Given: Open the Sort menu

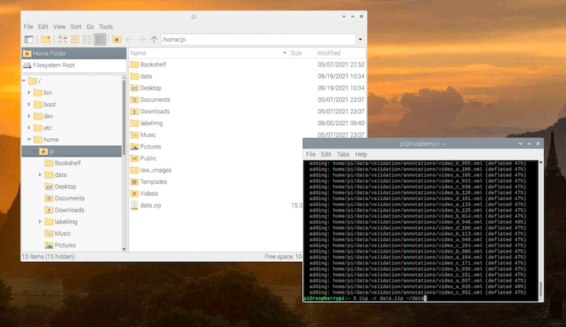Looking at the screenshot, I should pyautogui.click(x=76, y=27).
